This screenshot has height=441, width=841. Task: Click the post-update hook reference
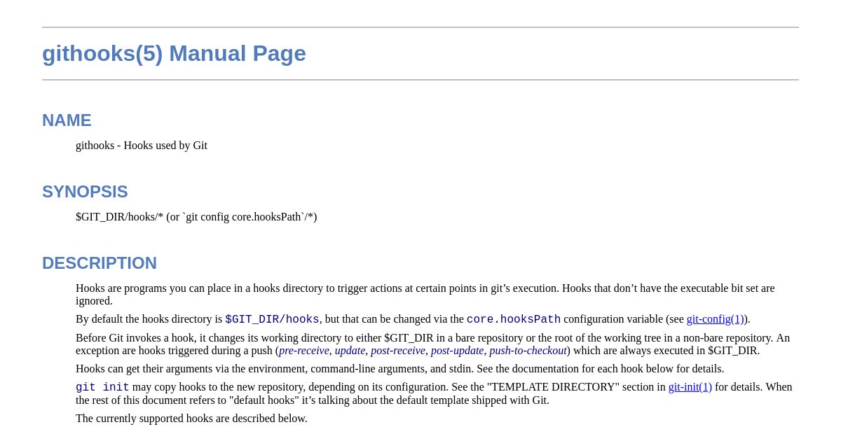pyautogui.click(x=457, y=351)
